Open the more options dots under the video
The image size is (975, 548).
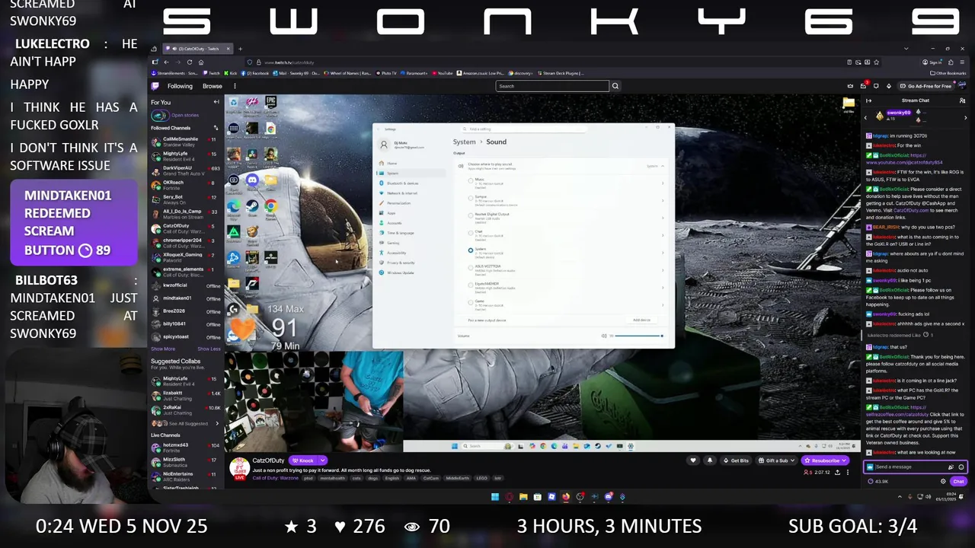coord(847,473)
